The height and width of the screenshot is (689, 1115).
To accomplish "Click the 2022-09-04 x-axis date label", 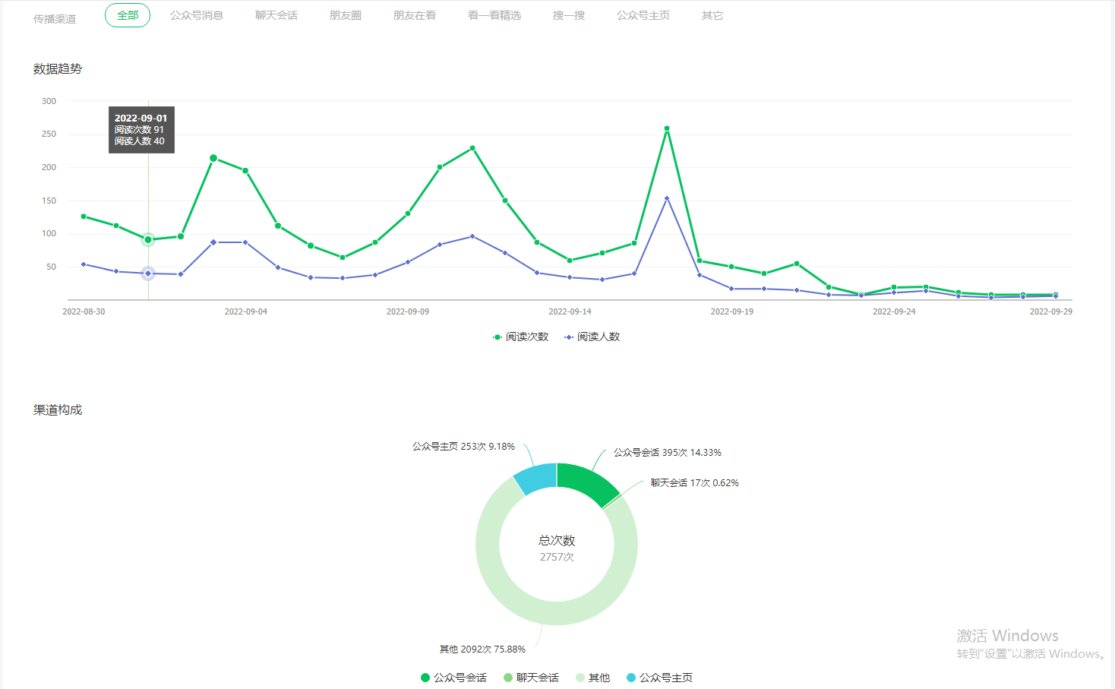I will 246,311.
